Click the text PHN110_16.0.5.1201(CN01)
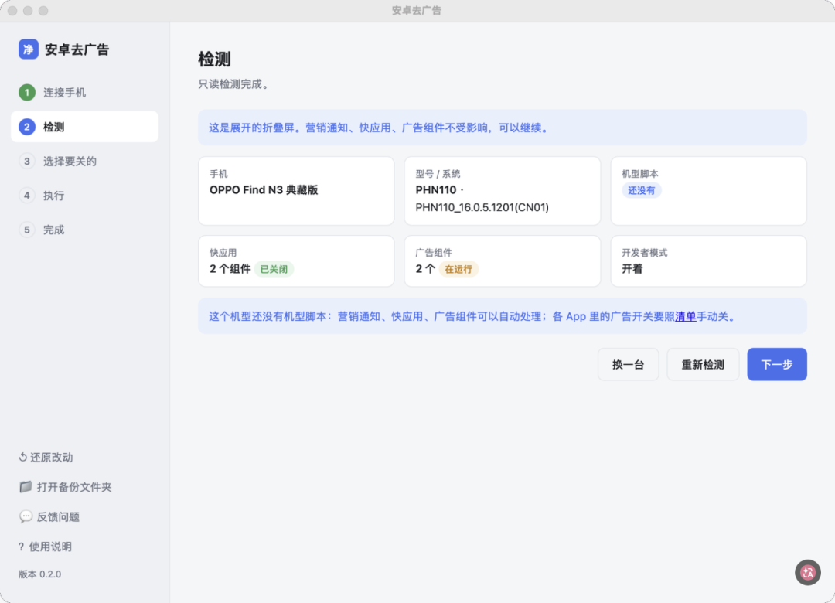Viewport: 835px width, 603px height. pyautogui.click(x=482, y=207)
